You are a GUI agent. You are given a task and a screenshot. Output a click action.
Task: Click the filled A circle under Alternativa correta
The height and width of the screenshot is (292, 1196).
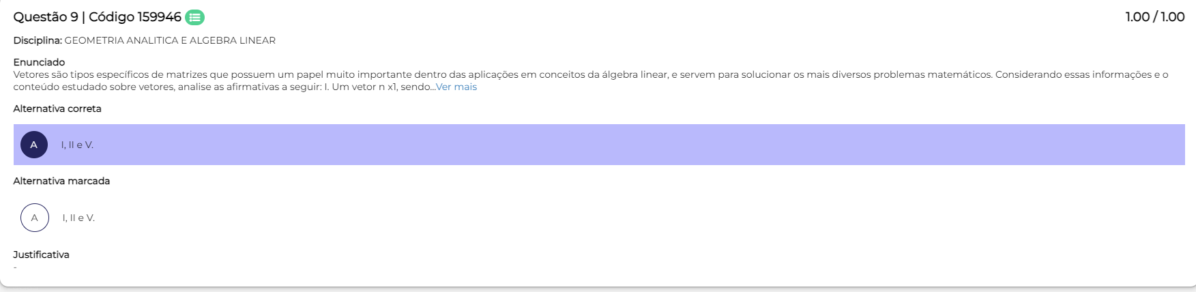click(34, 145)
